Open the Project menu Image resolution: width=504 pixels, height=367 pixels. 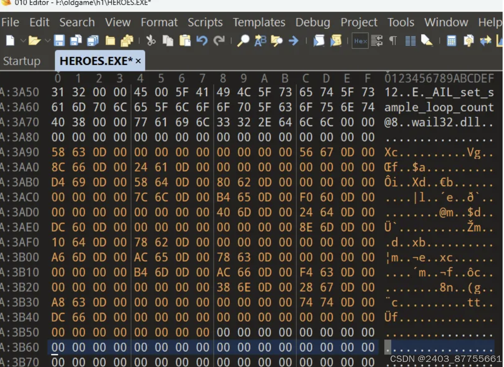click(359, 22)
